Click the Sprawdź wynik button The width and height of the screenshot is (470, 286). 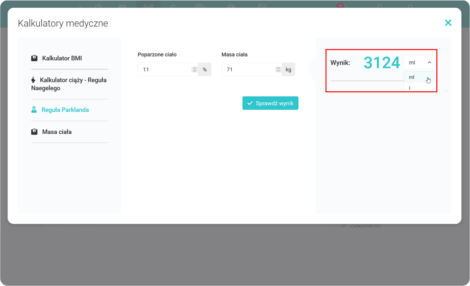pyautogui.click(x=270, y=103)
